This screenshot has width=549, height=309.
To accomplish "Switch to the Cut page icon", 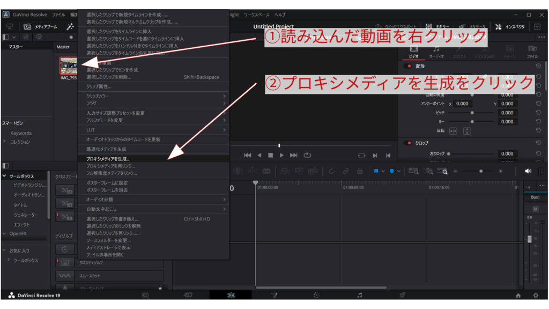I will coord(188,296).
